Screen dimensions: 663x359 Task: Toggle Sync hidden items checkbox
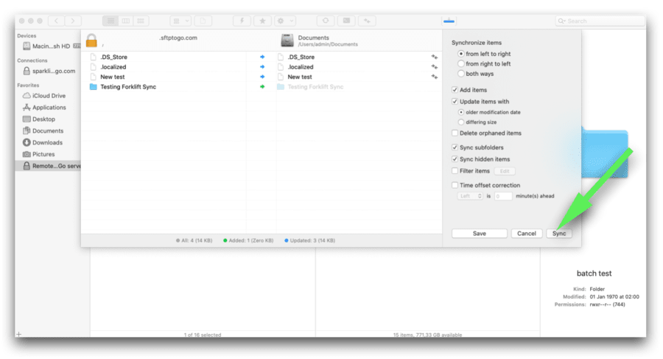point(455,159)
